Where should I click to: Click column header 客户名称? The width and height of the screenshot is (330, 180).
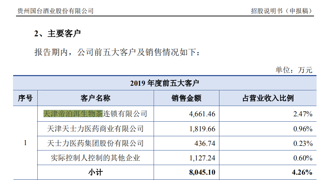click(x=96, y=98)
